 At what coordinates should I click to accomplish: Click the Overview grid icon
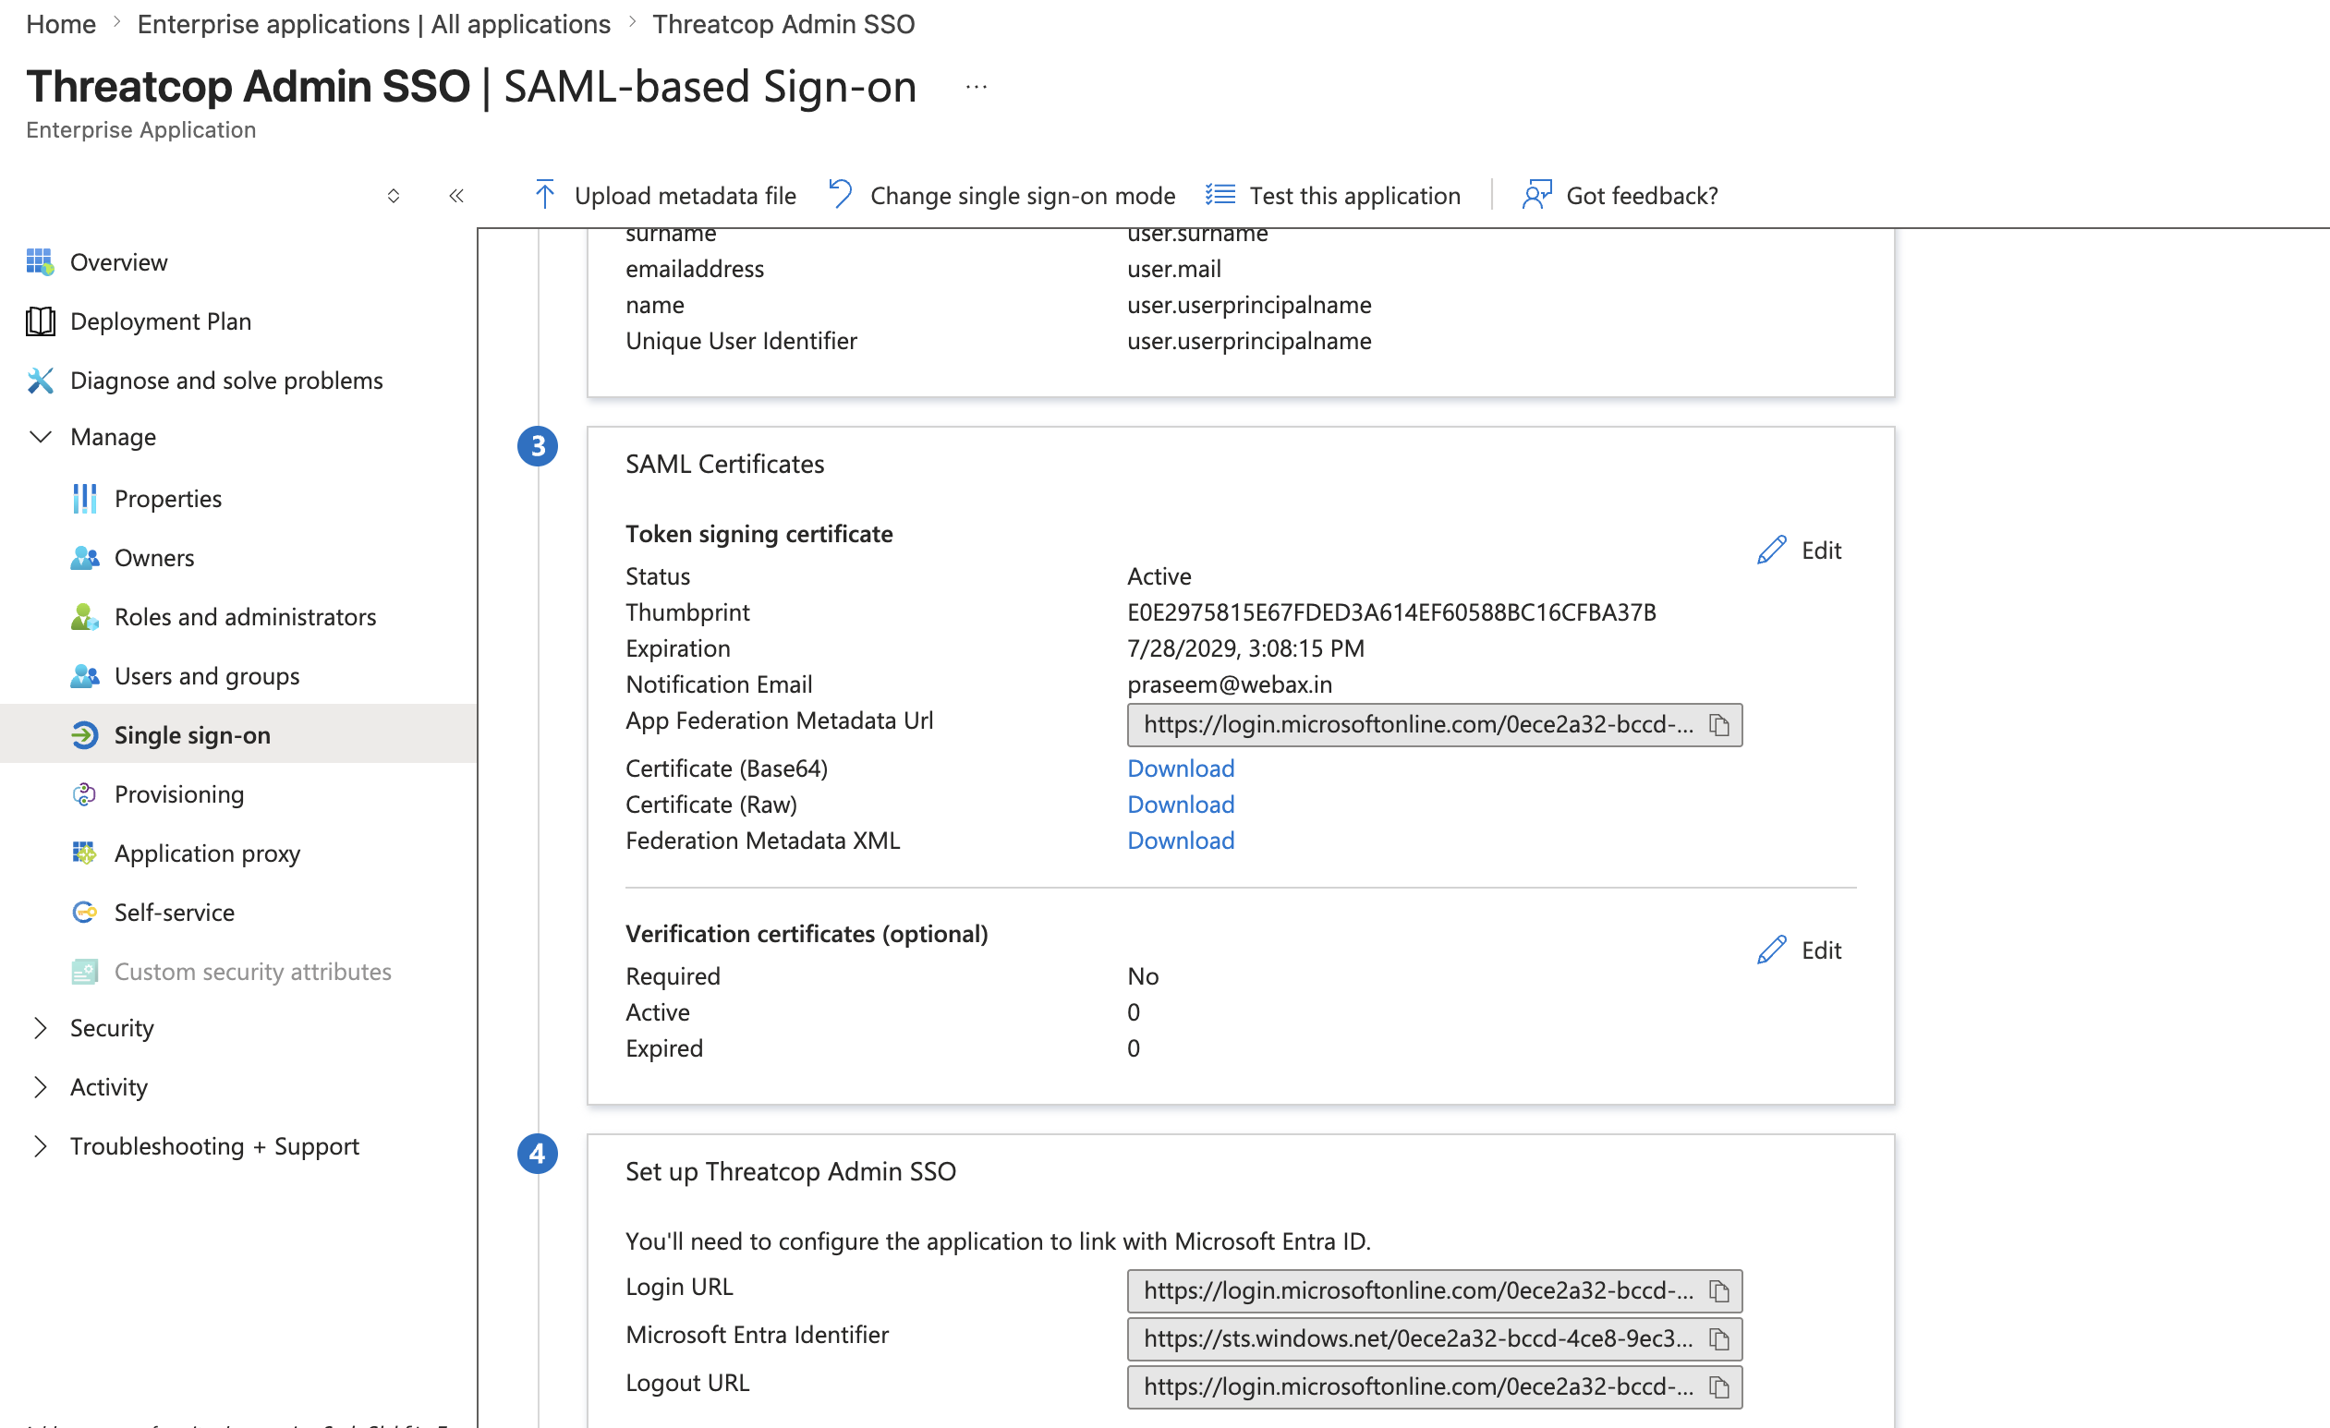click(x=40, y=262)
